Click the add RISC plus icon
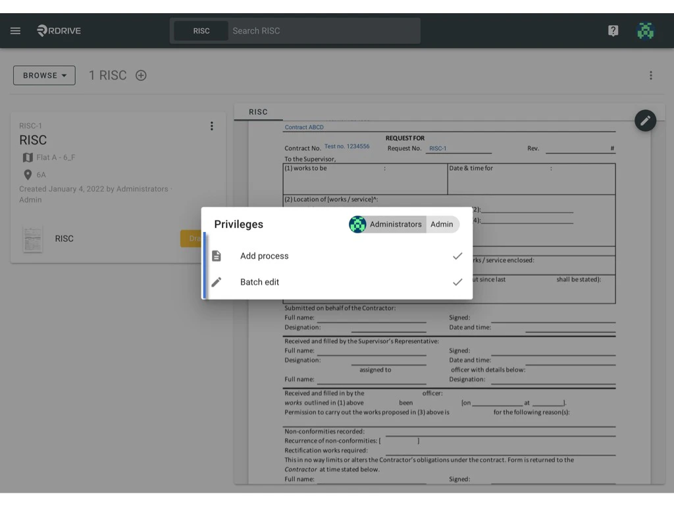 point(141,75)
